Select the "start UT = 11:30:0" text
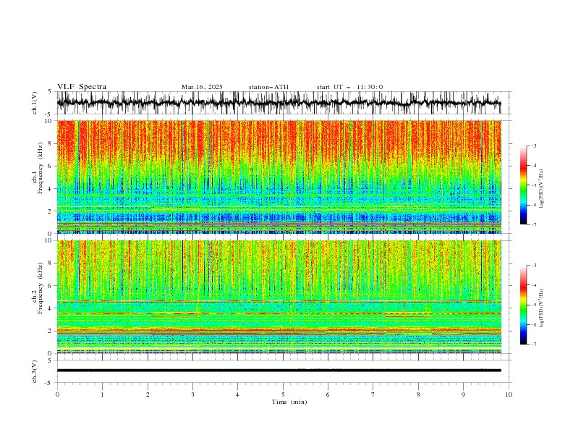573x443 pixels. [349, 87]
